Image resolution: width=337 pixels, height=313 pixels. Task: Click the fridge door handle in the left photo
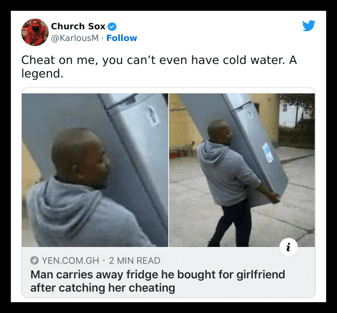[153, 115]
